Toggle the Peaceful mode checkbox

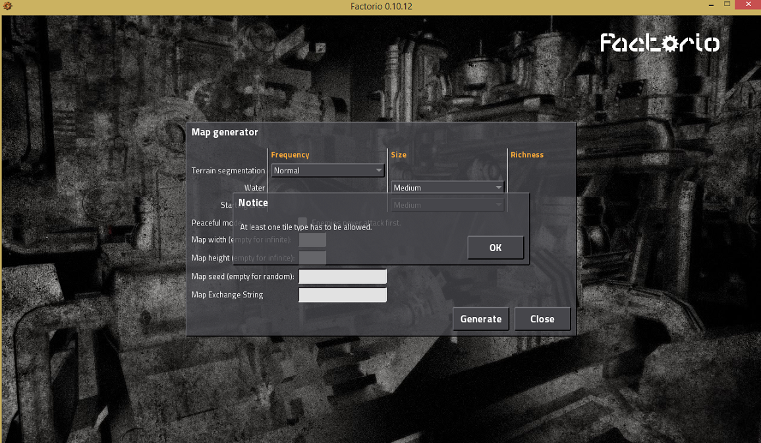click(x=302, y=222)
